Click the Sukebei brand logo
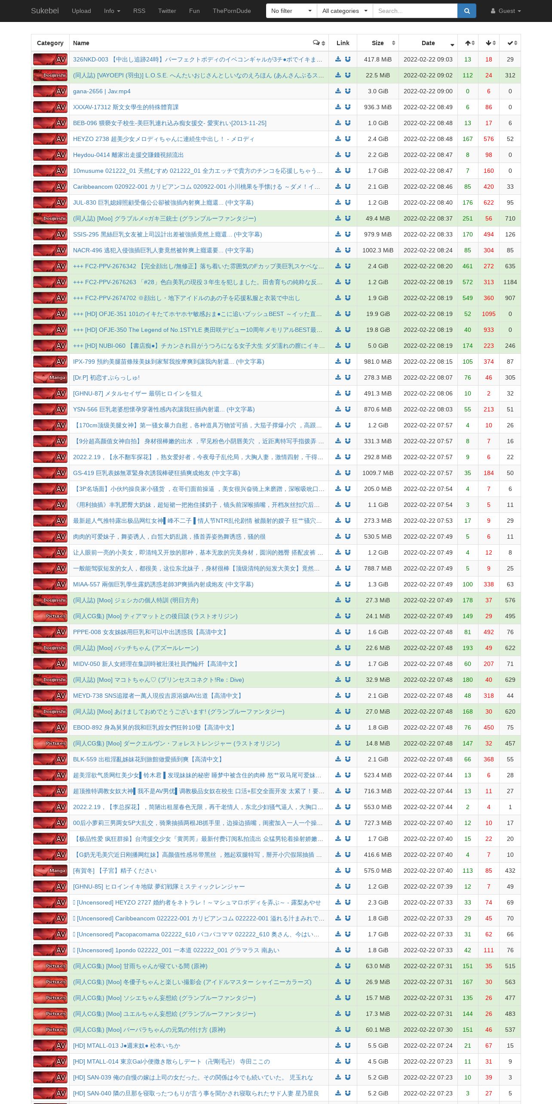 (45, 11)
